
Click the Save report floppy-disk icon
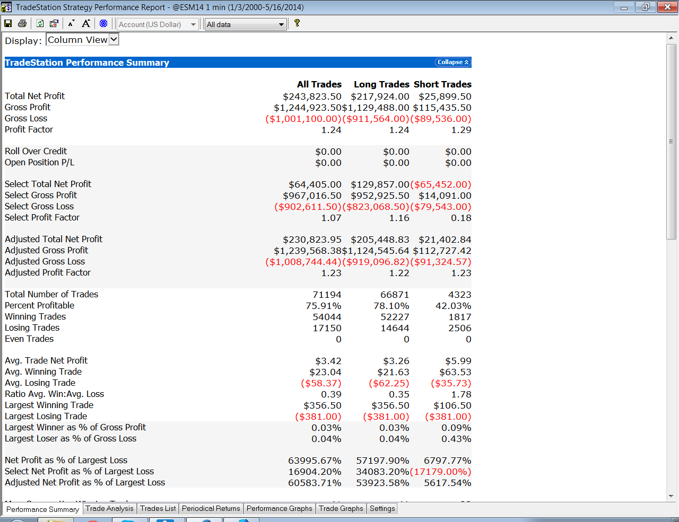[8, 23]
